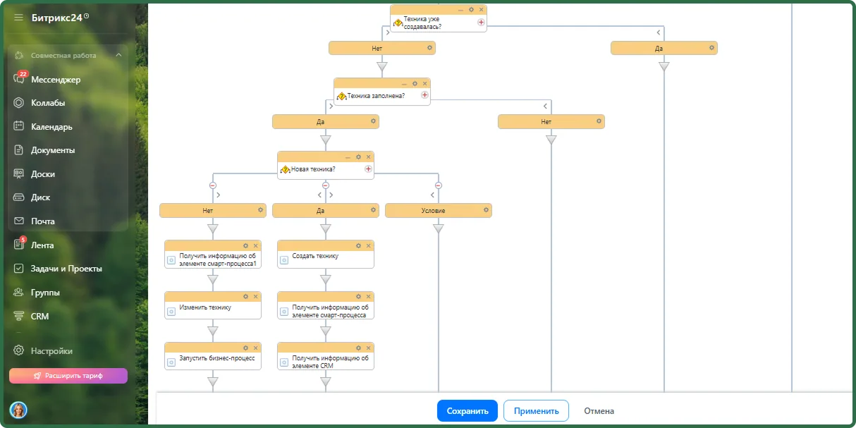Open settings gear of "Техника уже создавалась?"

(x=471, y=9)
